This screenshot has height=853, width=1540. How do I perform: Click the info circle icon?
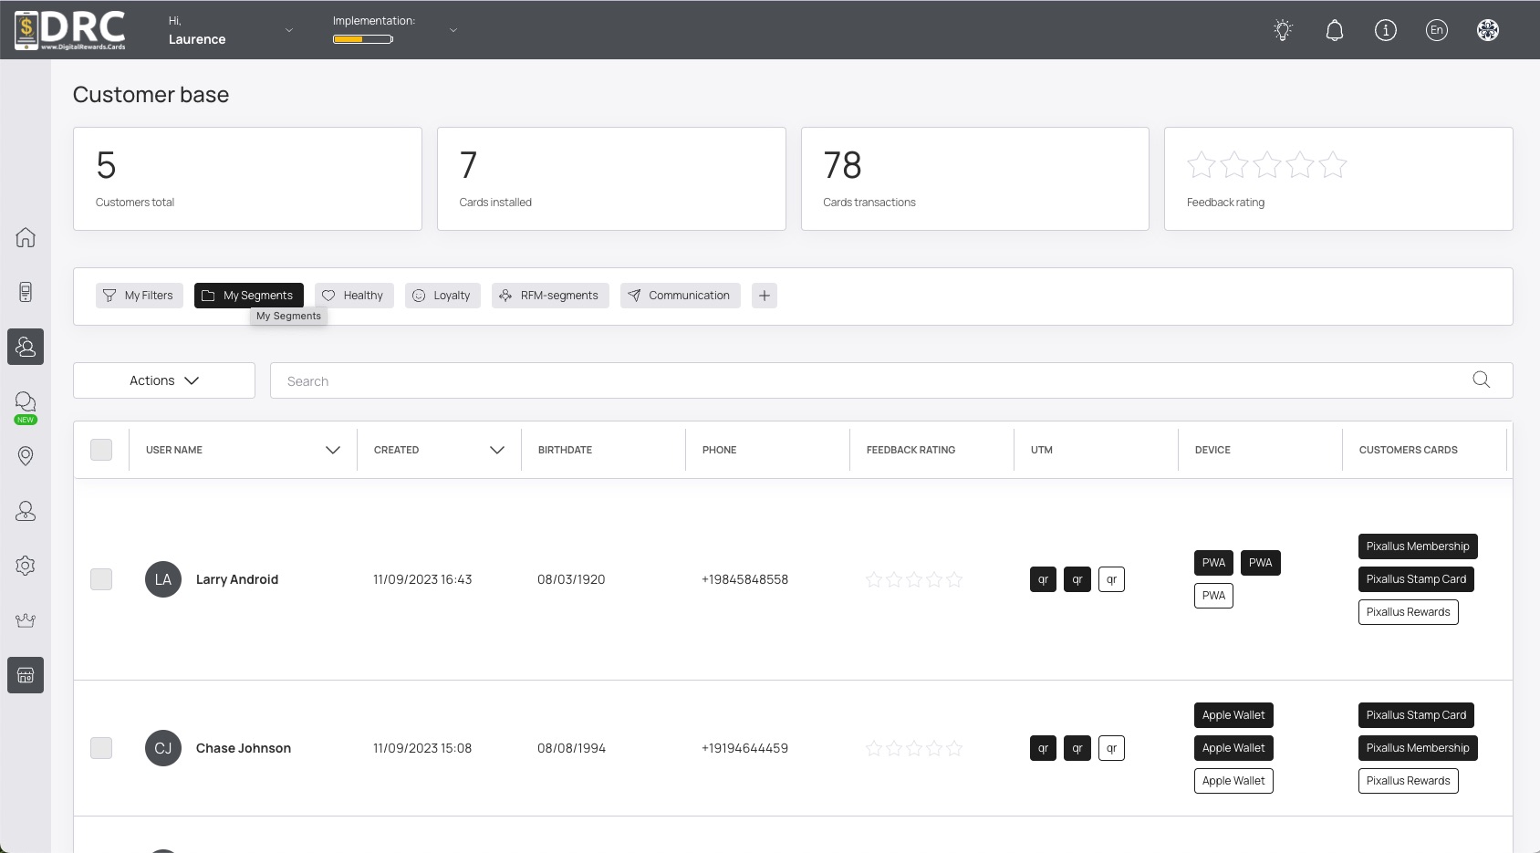click(x=1386, y=30)
